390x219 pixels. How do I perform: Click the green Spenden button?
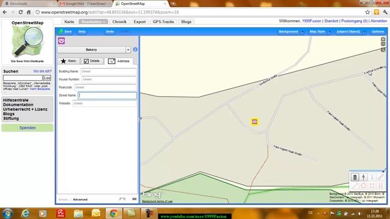point(27,128)
